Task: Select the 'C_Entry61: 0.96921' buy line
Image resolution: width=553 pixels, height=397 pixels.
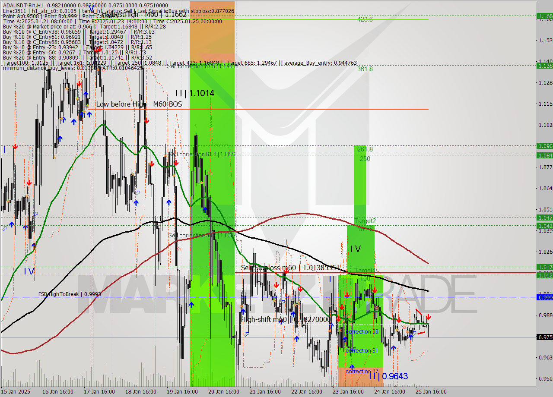Action: coord(77,37)
